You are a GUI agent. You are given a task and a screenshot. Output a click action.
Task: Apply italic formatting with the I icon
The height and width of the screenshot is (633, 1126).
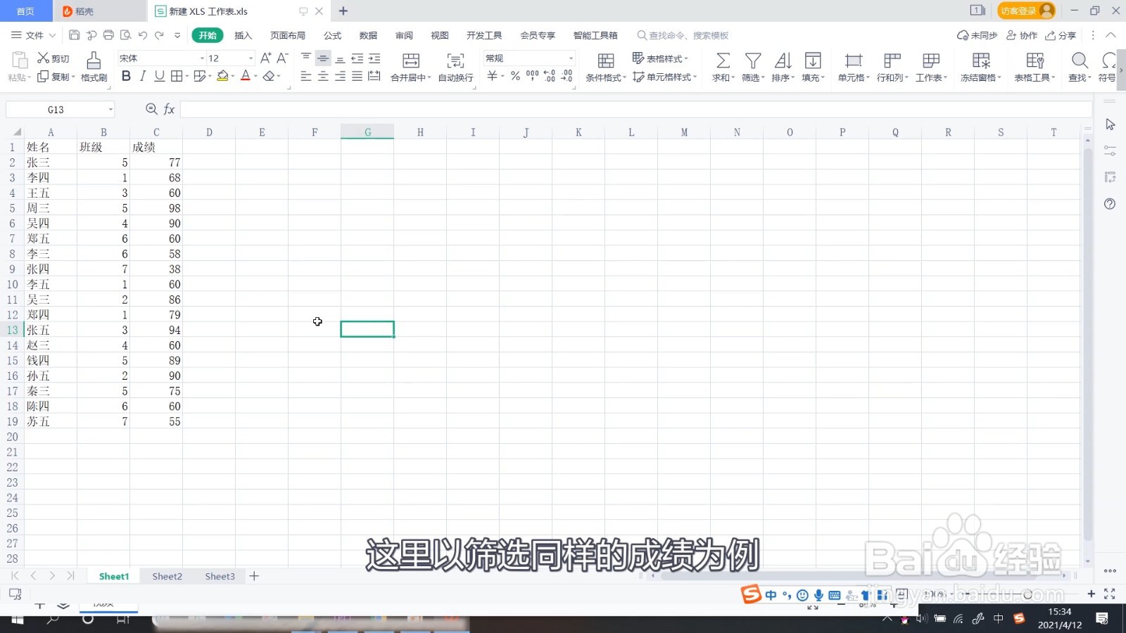(x=143, y=76)
